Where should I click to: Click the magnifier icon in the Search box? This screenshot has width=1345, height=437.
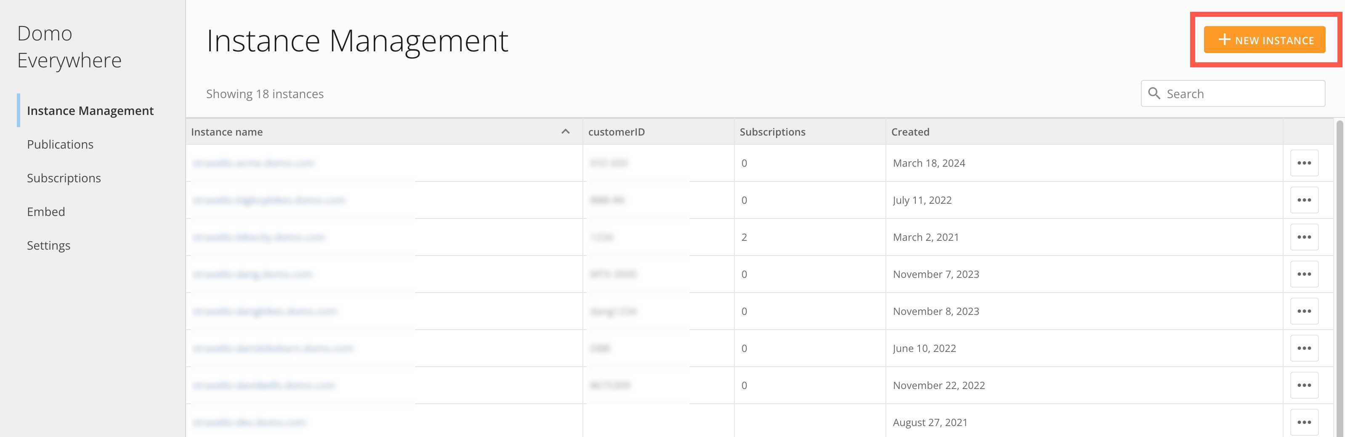[x=1154, y=93]
